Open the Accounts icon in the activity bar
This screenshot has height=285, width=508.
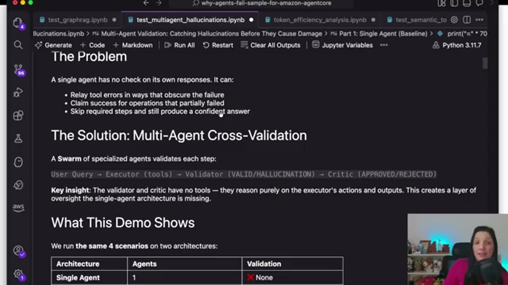point(18,251)
